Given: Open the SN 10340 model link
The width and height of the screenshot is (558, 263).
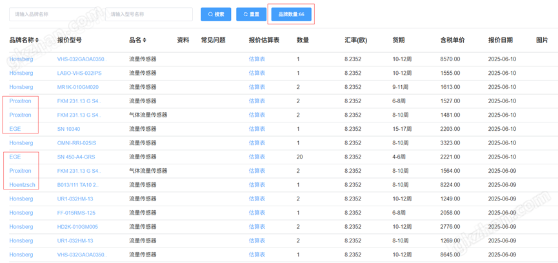Looking at the screenshot, I should tap(68, 129).
